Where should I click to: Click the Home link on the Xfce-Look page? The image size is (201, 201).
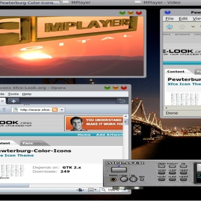tap(84, 135)
